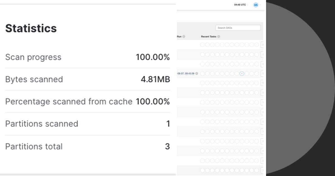Screen dimensions: 335x176
Task: Click first task circle in bottom DAG row
Action: [203, 170]
